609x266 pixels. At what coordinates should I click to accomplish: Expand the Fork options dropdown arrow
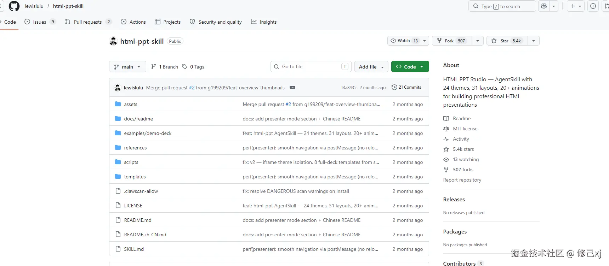coord(478,41)
